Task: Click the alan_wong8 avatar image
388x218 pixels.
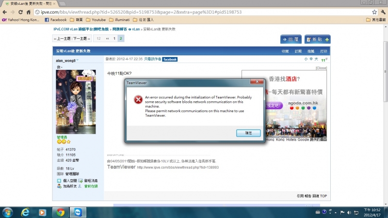Action: [x=76, y=102]
